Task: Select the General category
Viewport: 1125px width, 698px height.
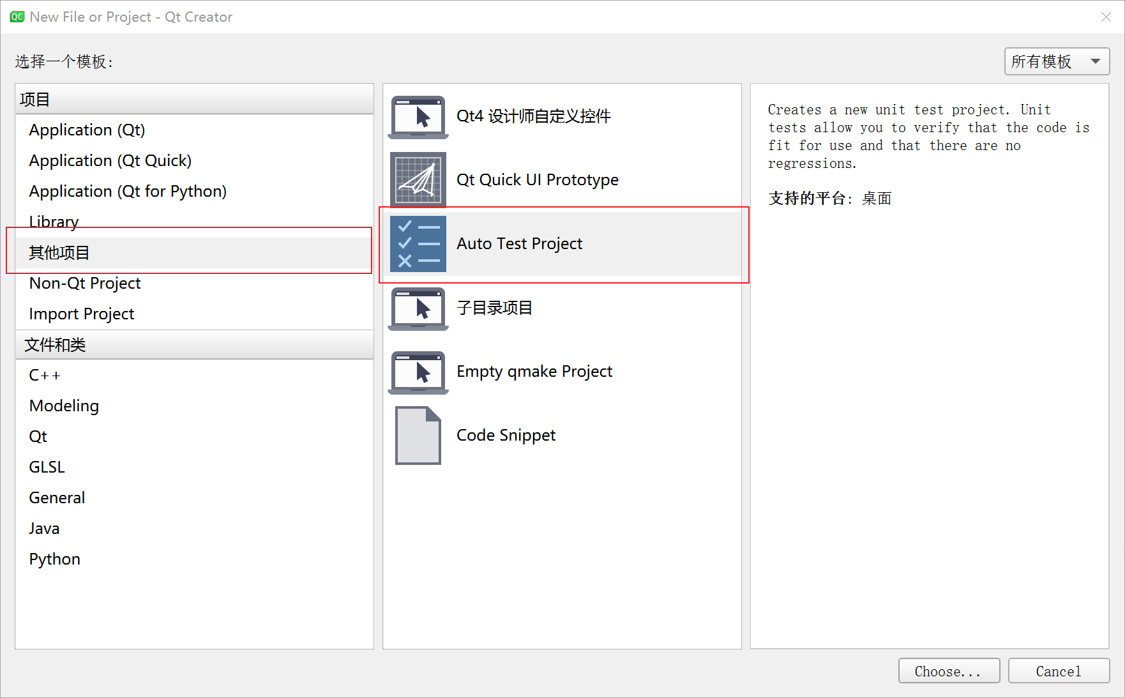Action: click(x=194, y=498)
